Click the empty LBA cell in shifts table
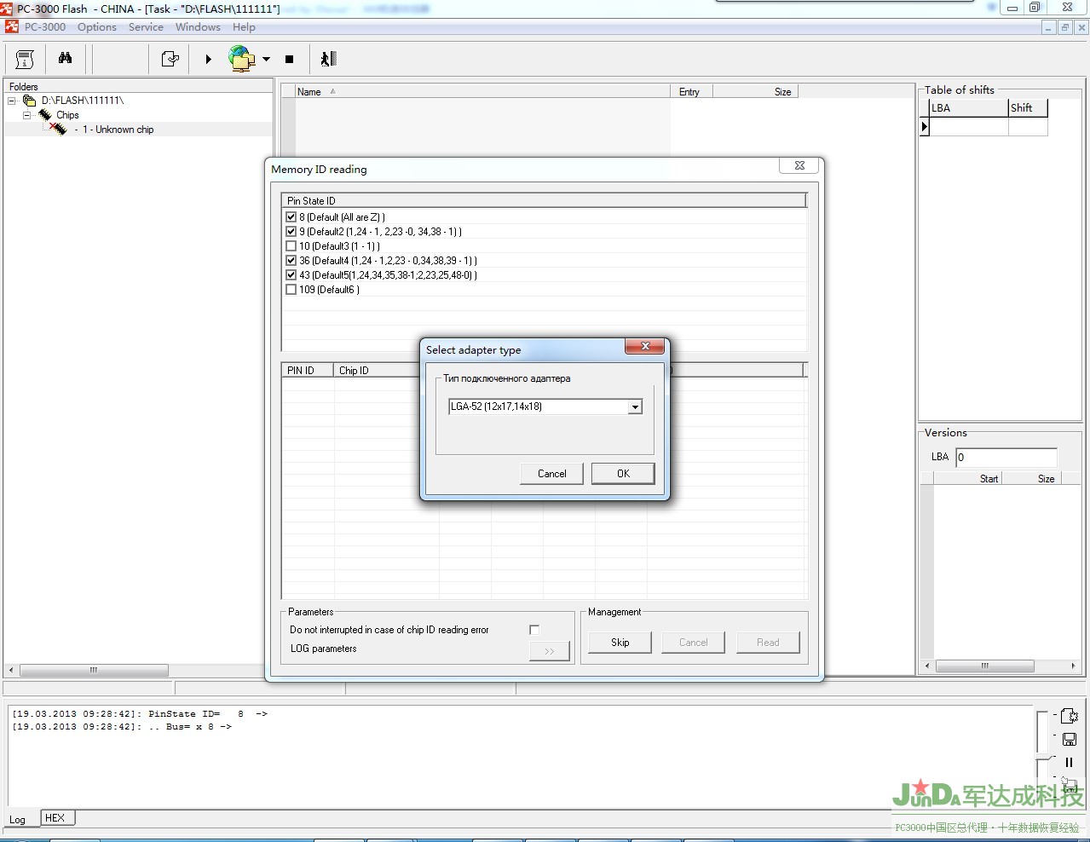Image resolution: width=1090 pixels, height=842 pixels. [968, 127]
